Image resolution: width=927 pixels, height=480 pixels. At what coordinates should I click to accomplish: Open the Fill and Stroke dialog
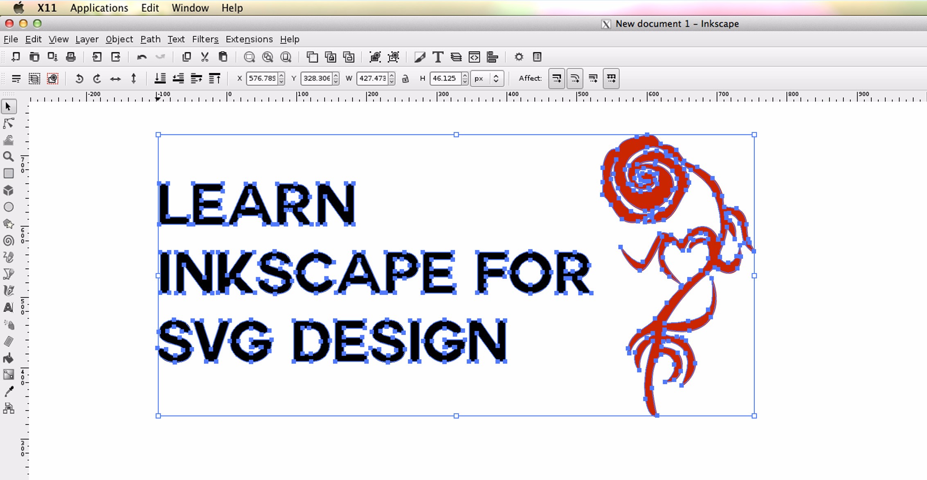(420, 57)
